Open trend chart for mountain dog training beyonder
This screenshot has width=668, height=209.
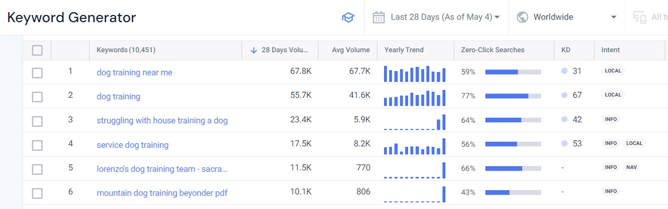tap(415, 195)
